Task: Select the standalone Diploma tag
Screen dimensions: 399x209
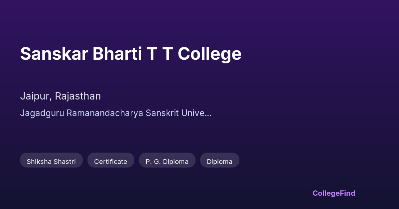Action: point(219,162)
